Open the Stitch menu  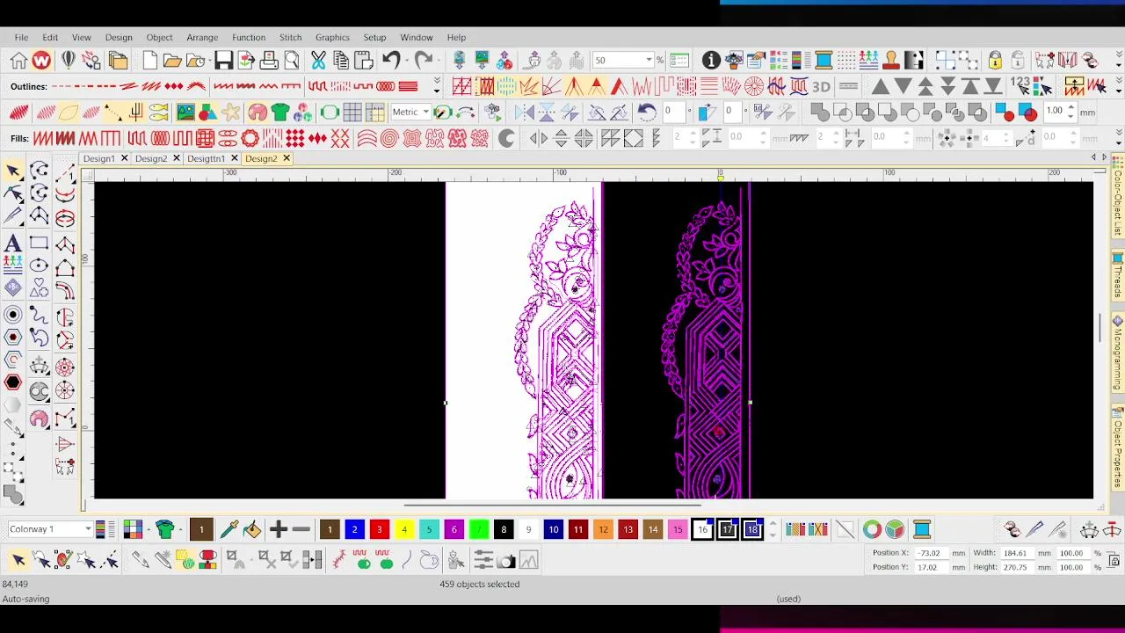click(290, 37)
